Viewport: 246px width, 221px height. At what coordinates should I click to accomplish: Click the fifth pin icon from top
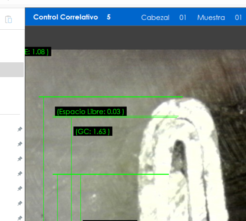(x=20, y=188)
